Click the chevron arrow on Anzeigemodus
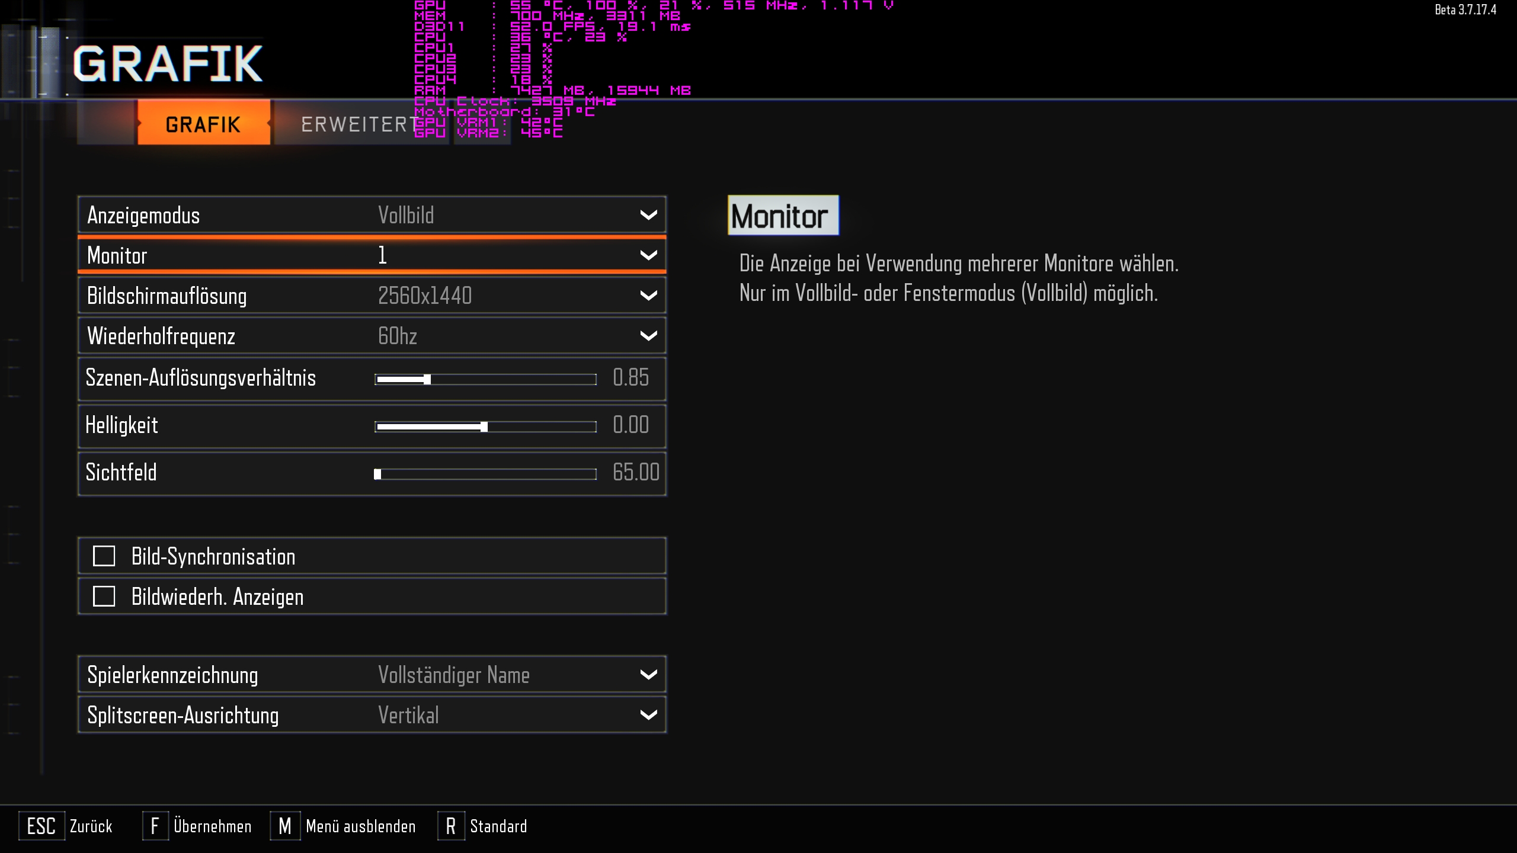 (x=648, y=215)
